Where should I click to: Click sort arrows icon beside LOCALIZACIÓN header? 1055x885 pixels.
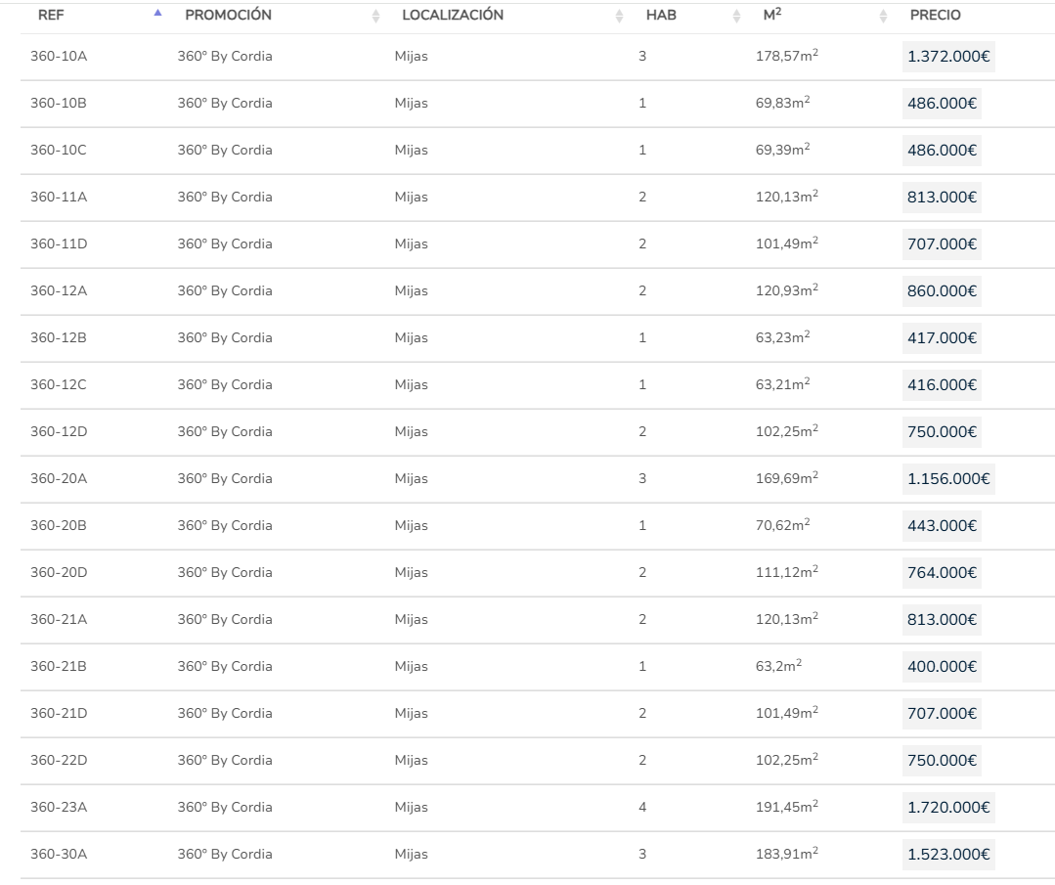(x=619, y=16)
